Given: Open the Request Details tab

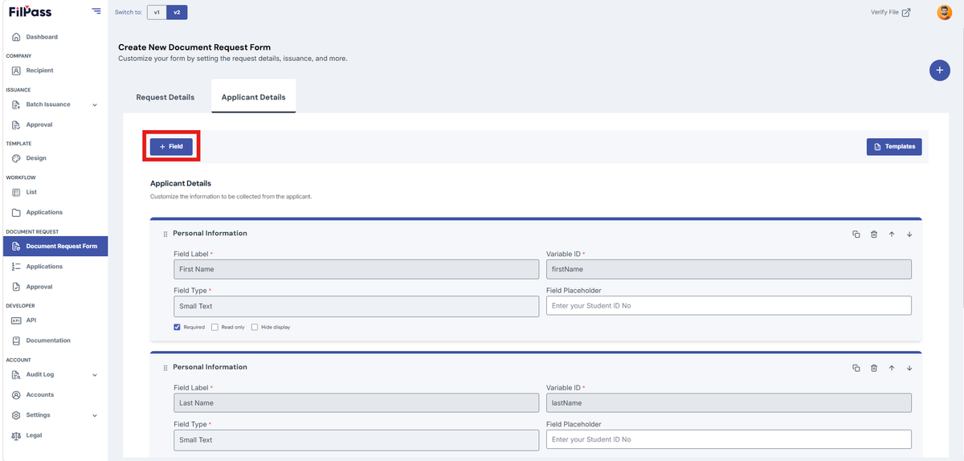Looking at the screenshot, I should (x=165, y=97).
